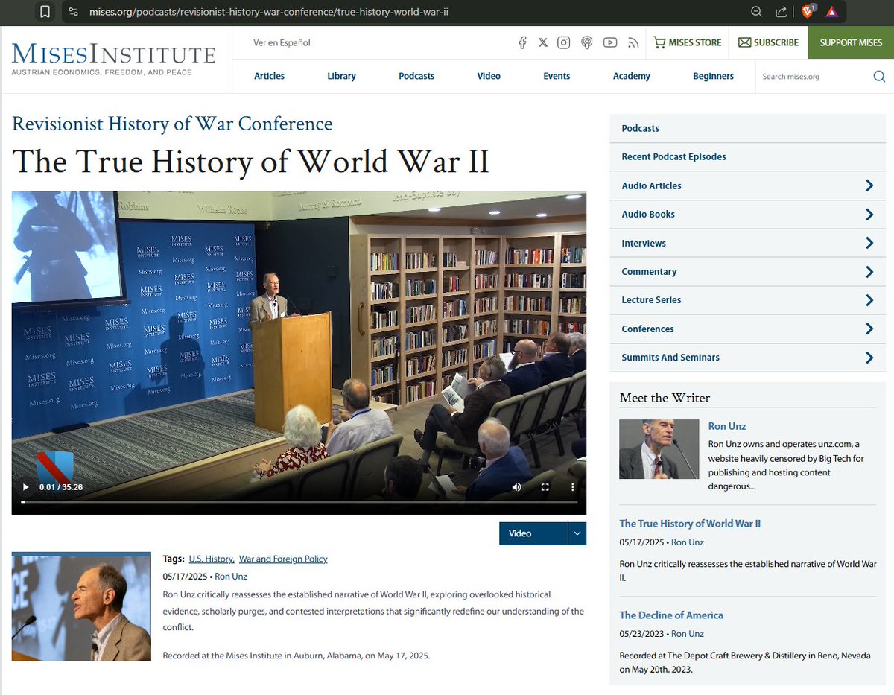Click War and Foreign Policy tag
894x695 pixels.
283,559
